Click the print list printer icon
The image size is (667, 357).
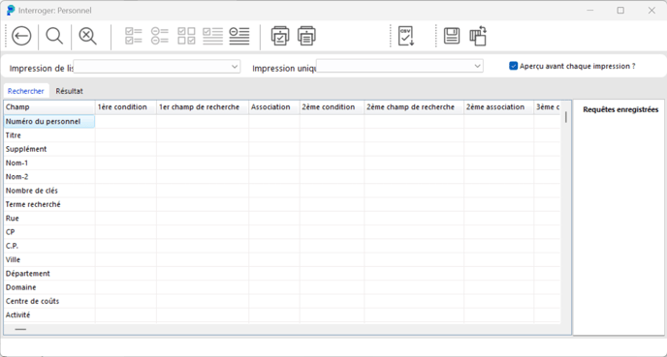[x=306, y=36]
